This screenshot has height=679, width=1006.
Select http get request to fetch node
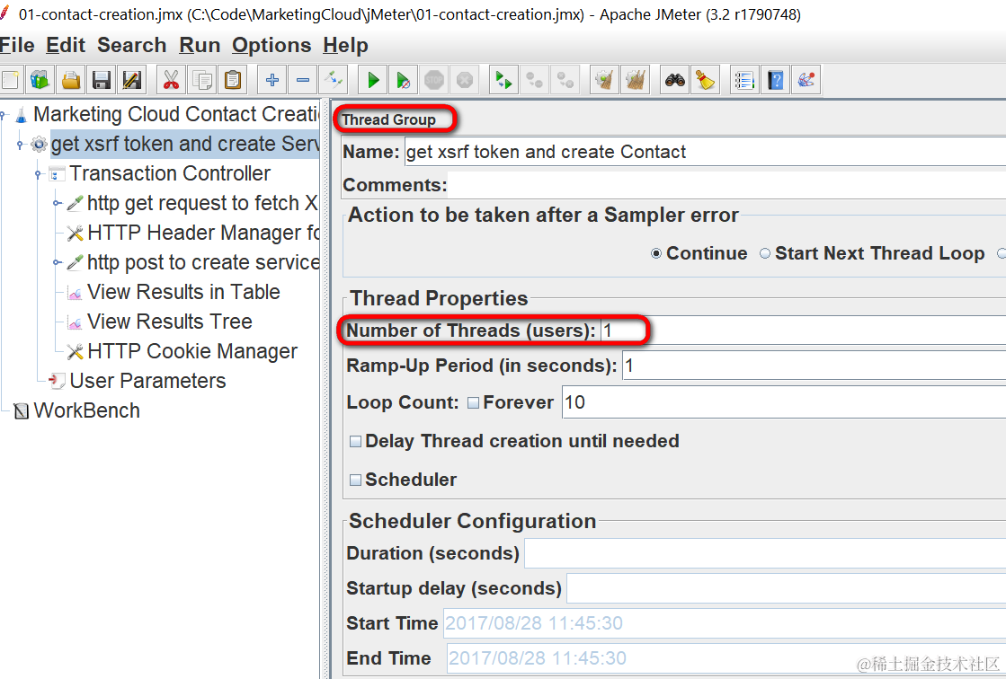[x=203, y=203]
